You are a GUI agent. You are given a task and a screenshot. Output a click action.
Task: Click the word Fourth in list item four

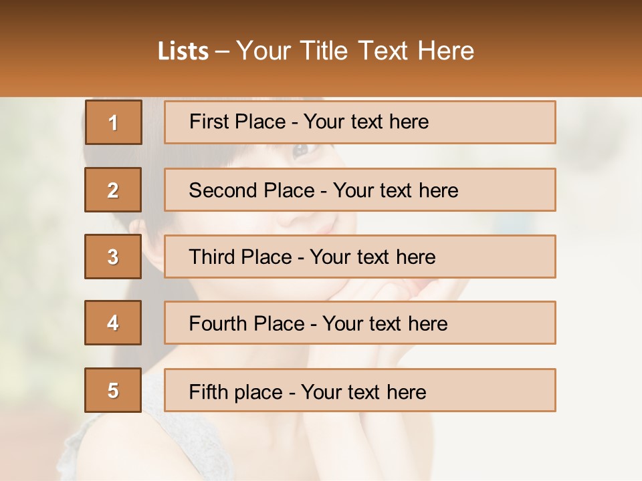[x=217, y=323]
